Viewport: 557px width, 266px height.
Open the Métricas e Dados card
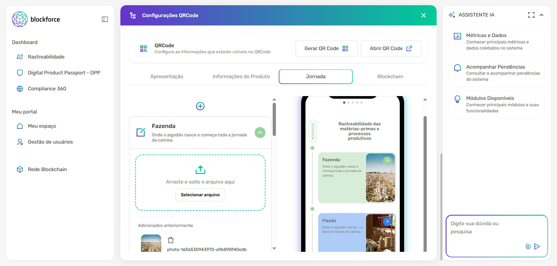(x=497, y=41)
